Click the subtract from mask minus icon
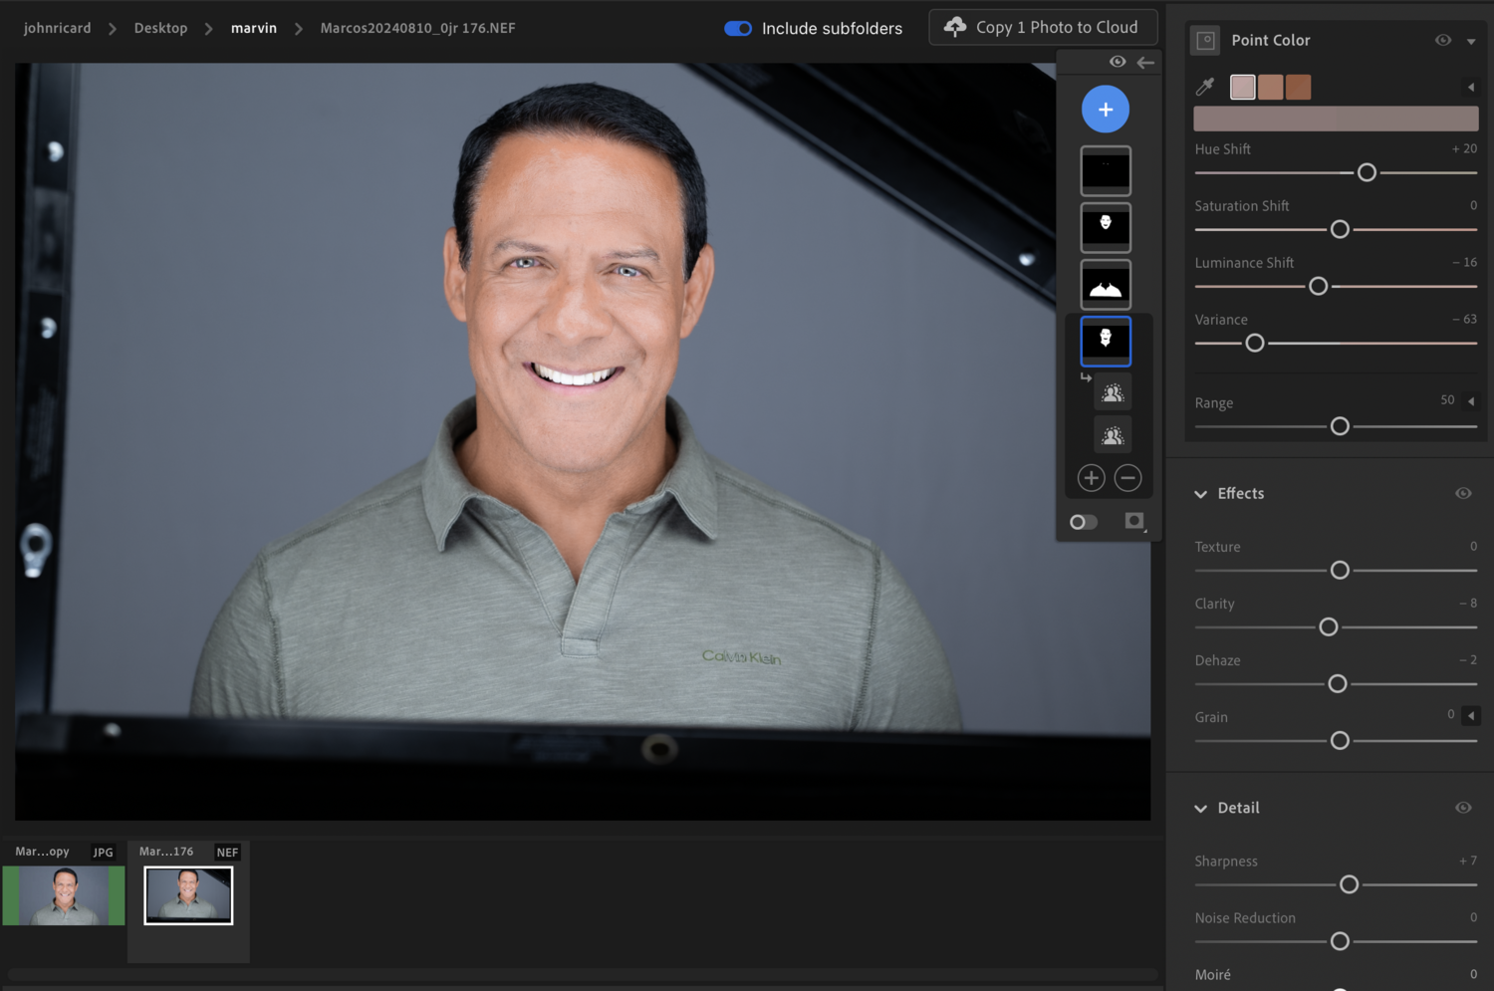The image size is (1494, 991). [1127, 478]
